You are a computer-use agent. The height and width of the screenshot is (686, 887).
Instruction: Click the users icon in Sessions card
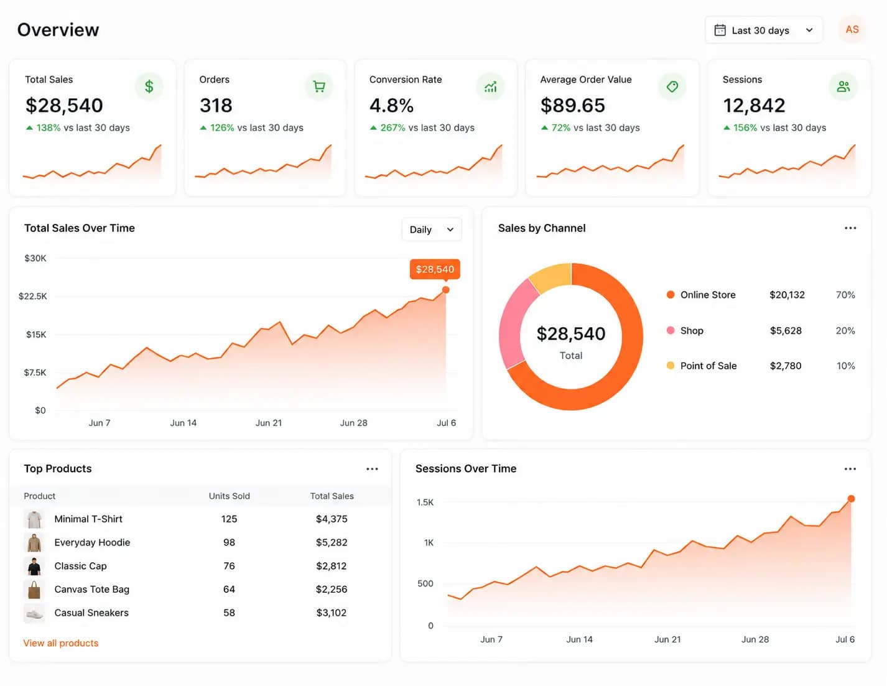click(x=843, y=86)
